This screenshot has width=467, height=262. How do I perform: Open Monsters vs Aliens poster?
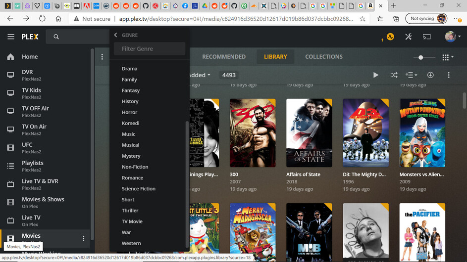pyautogui.click(x=422, y=133)
